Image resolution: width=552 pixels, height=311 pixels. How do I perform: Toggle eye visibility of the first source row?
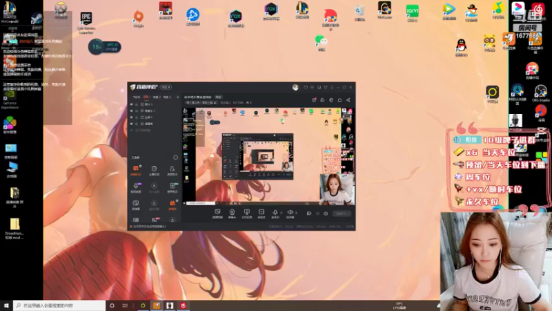tap(132, 104)
